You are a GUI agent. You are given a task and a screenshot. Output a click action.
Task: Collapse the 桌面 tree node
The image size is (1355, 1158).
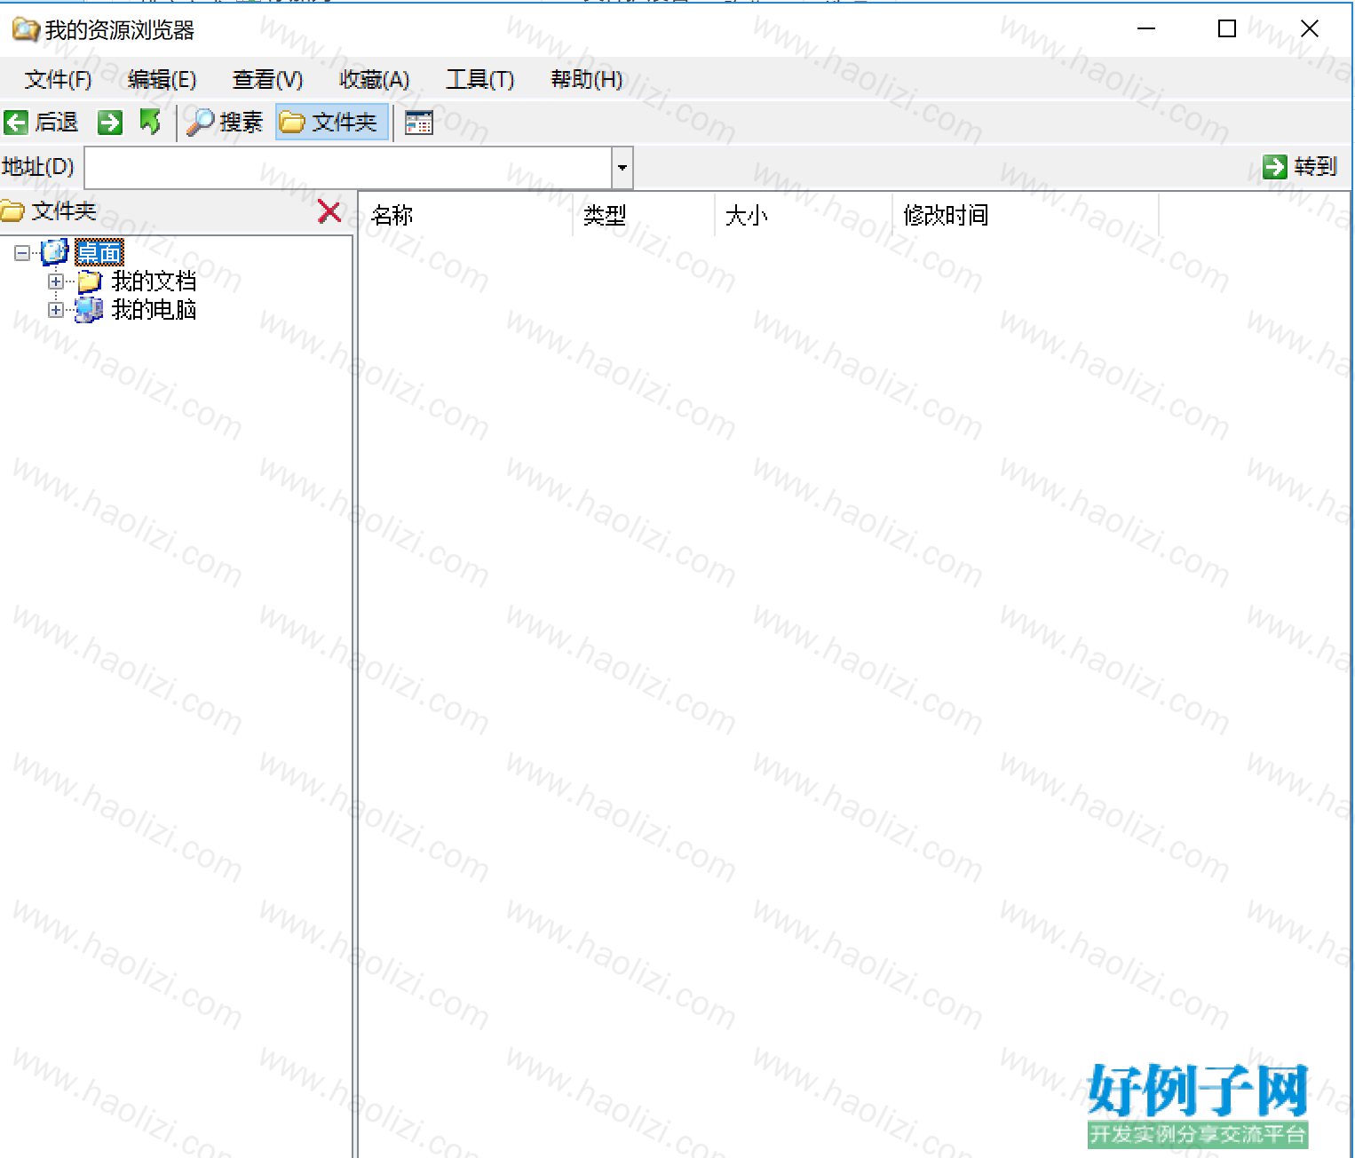click(22, 253)
